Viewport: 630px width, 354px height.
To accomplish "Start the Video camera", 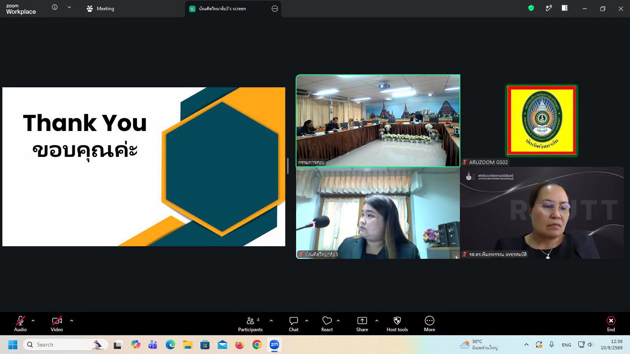I will coord(57,324).
